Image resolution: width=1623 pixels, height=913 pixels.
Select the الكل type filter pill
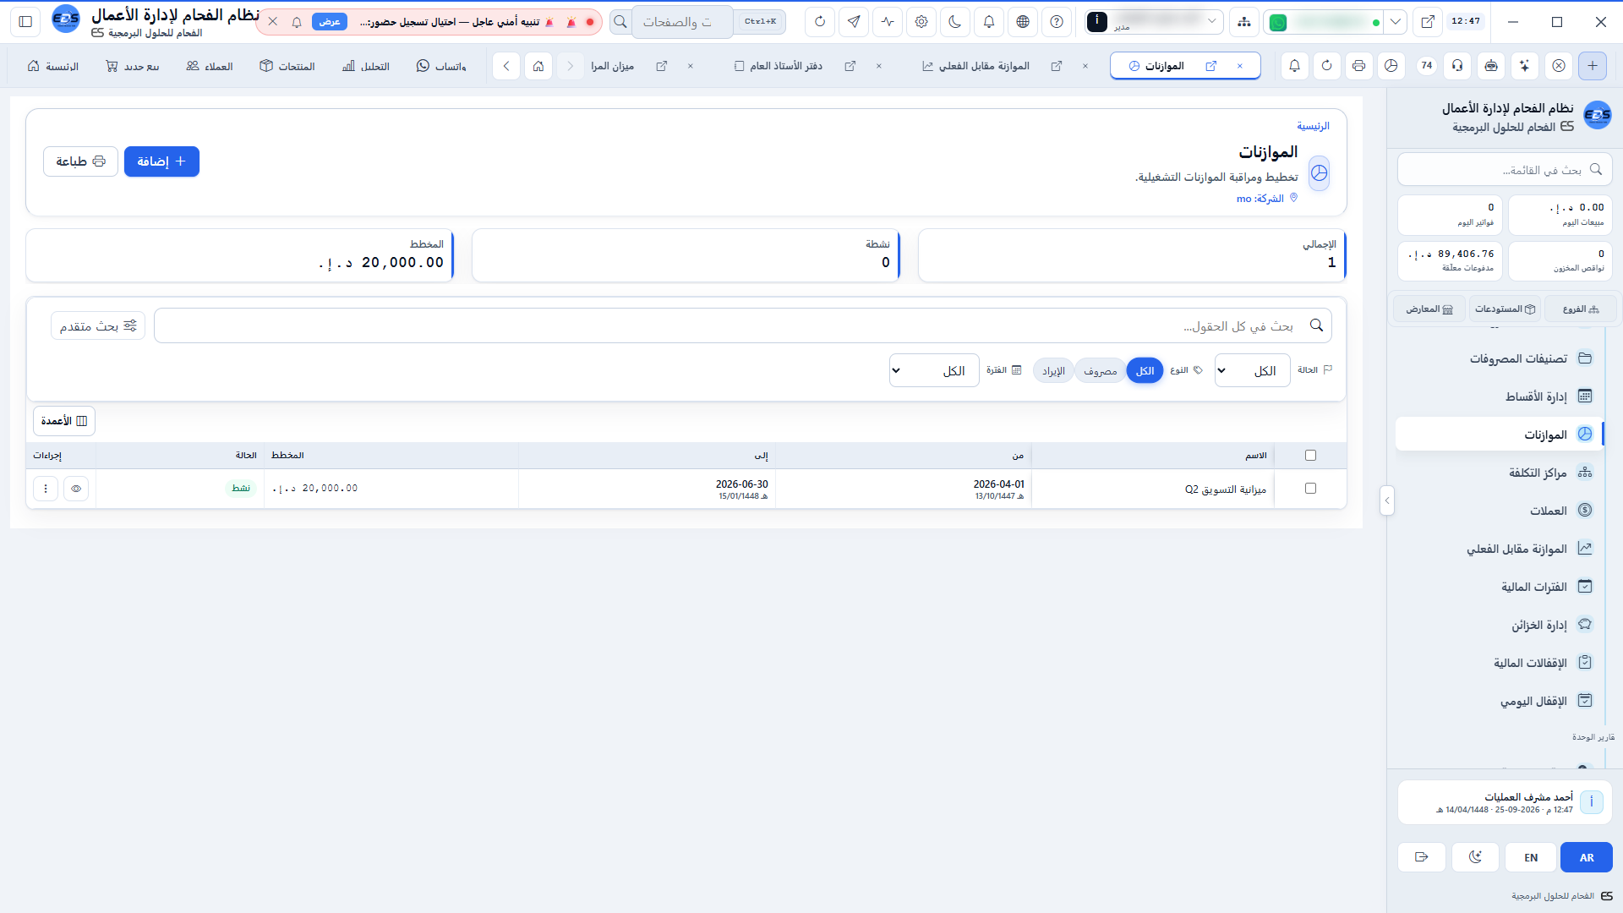tap(1145, 371)
